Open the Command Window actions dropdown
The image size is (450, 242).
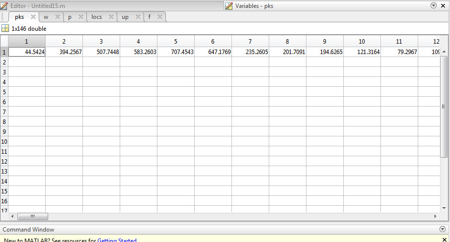443,230
